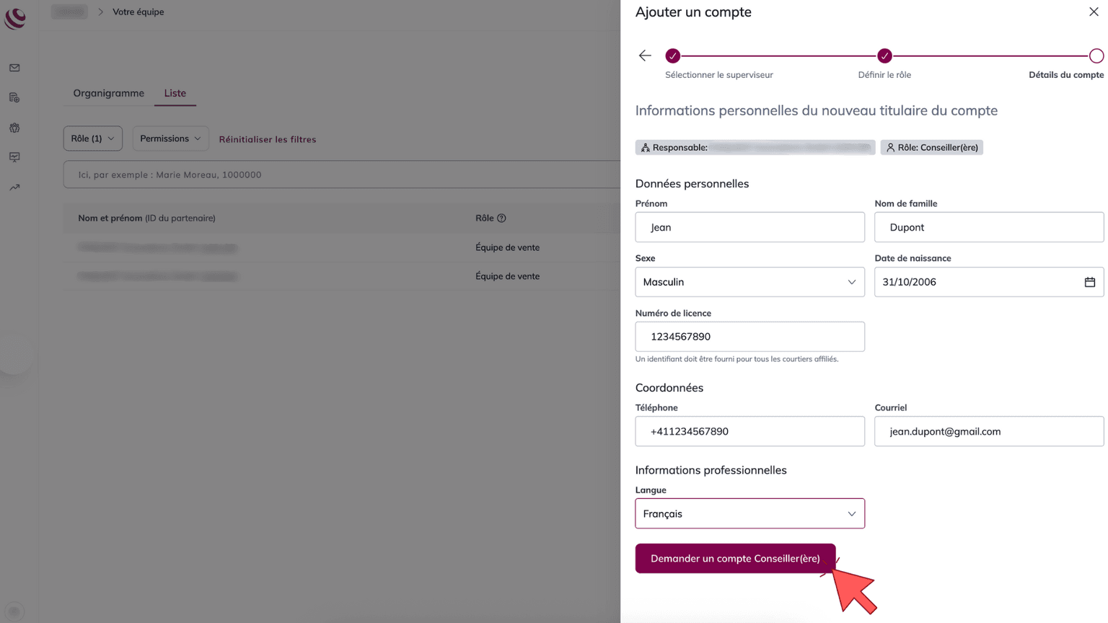The width and height of the screenshot is (1108, 623).
Task: Expand the Sexe dropdown
Action: coord(749,282)
